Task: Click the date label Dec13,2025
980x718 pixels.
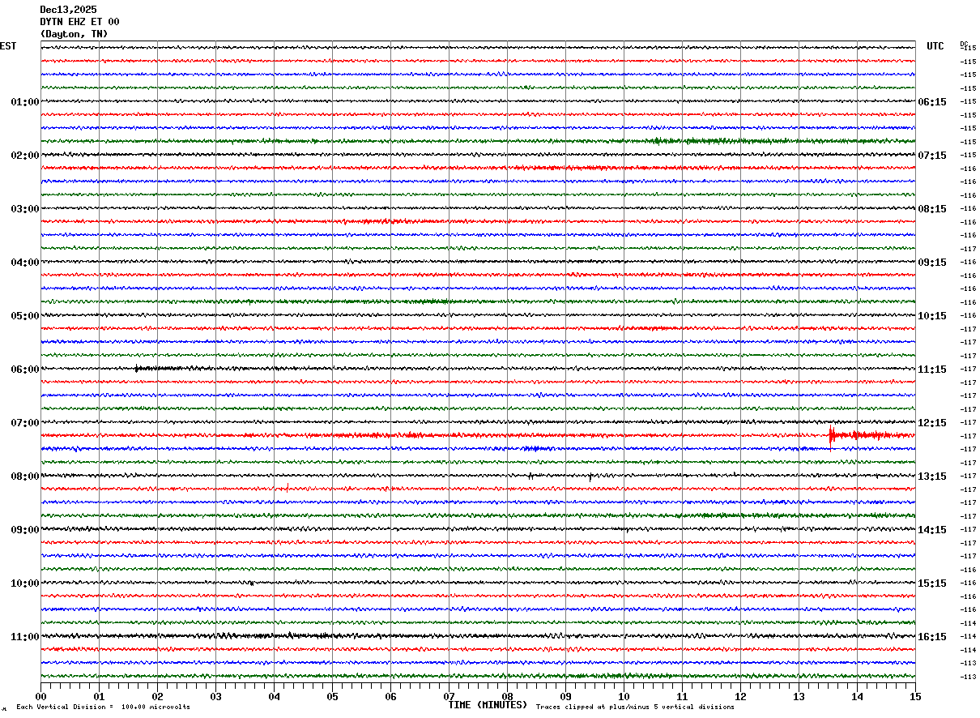Action: coord(68,10)
